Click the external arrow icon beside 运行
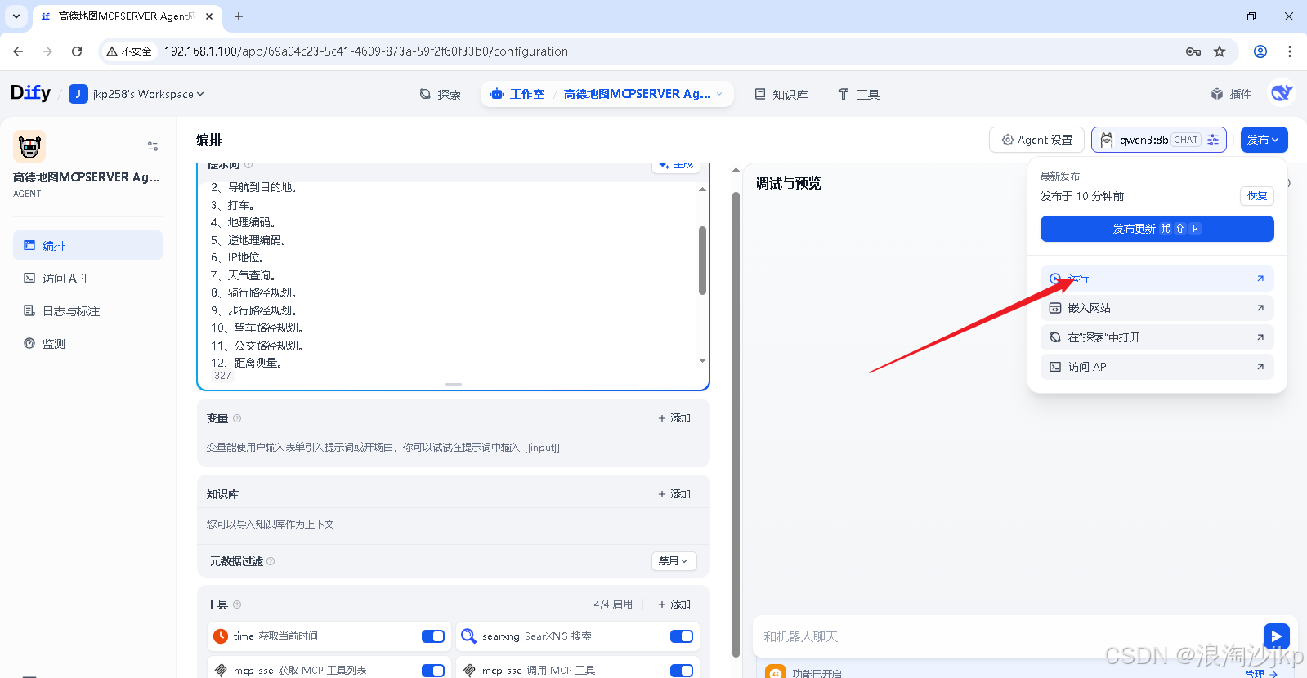Image resolution: width=1307 pixels, height=678 pixels. 1260,279
